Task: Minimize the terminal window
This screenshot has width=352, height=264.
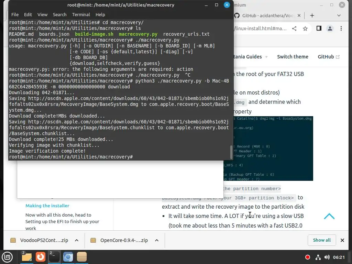Action: [x=206, y=5]
